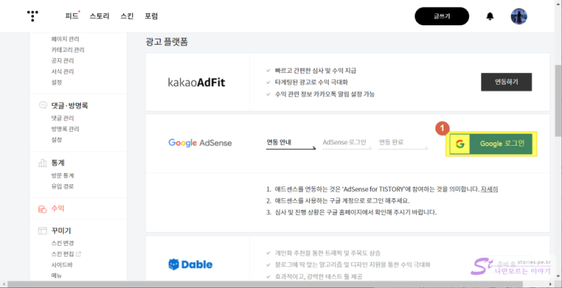Image resolution: width=562 pixels, height=288 pixels.
Task: Click the Google AdSense logo
Action: (200, 143)
